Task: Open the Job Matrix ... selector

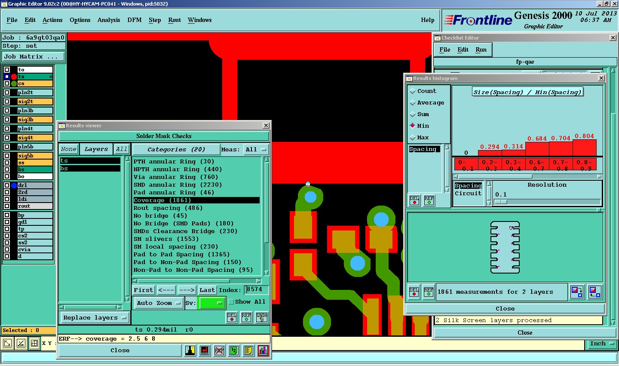Action: [34, 56]
